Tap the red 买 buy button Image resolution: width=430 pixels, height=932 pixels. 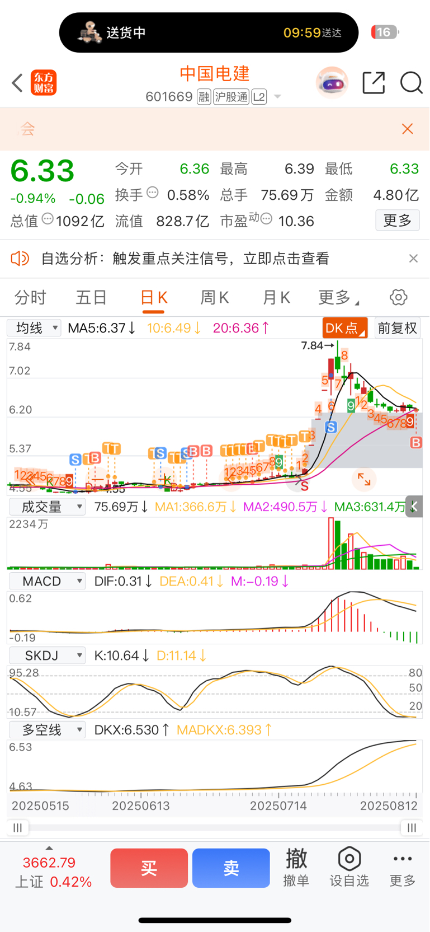pos(149,868)
